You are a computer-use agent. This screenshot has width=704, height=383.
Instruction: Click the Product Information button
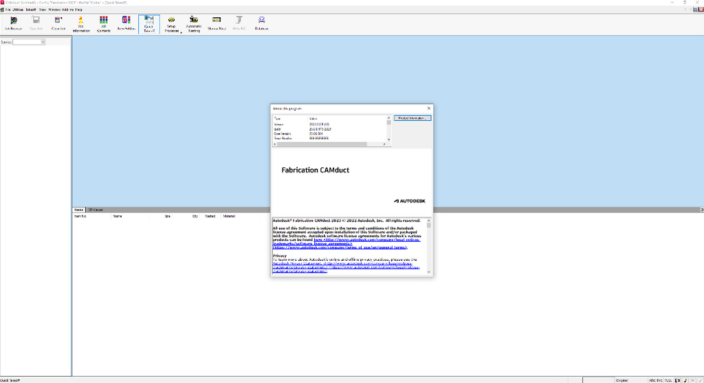pos(412,118)
